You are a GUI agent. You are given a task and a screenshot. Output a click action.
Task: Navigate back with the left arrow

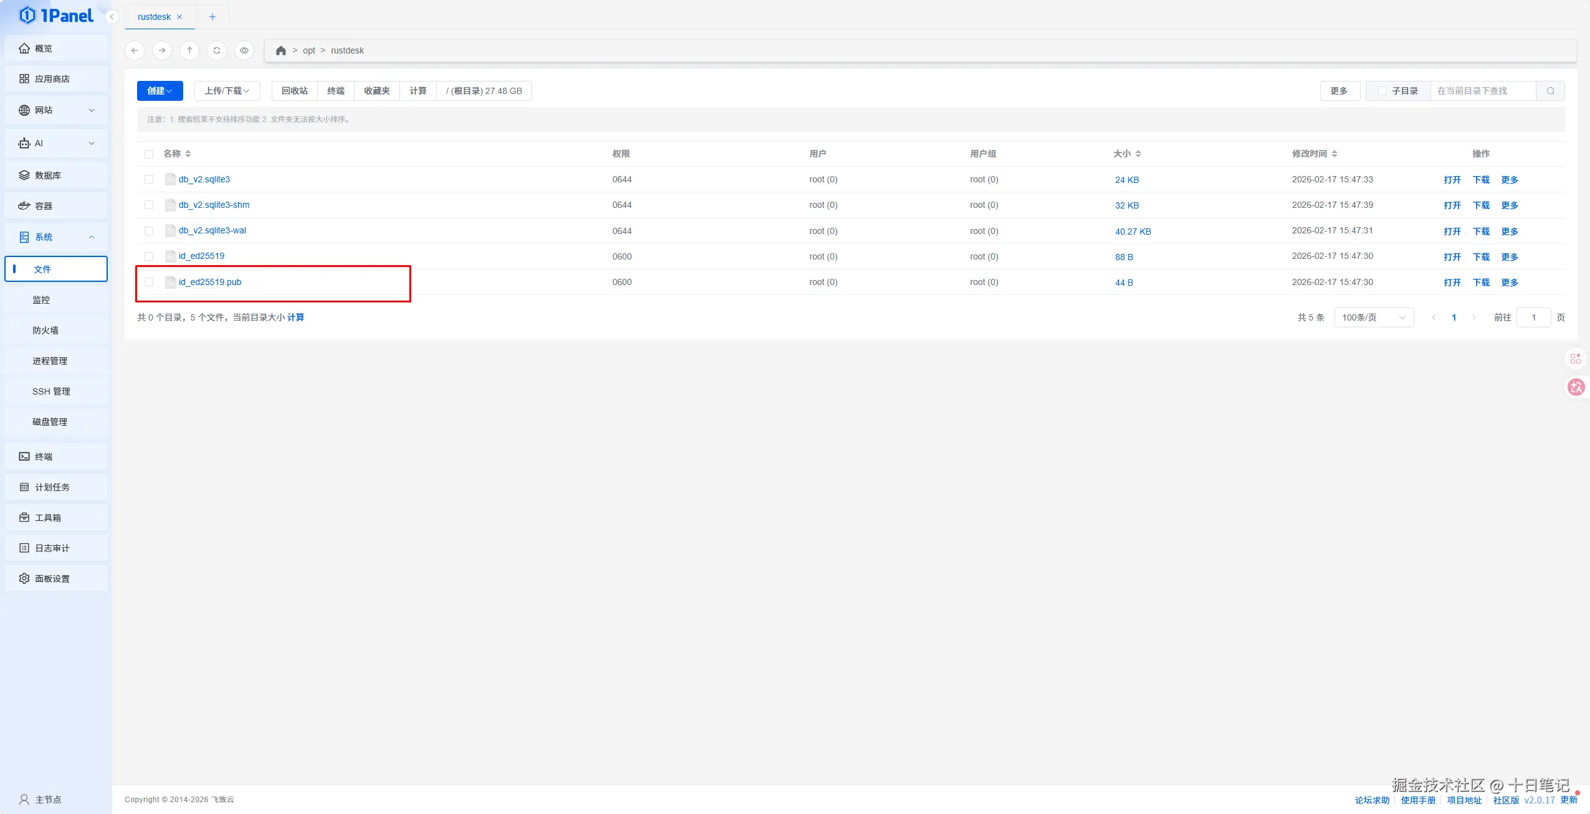pos(135,50)
